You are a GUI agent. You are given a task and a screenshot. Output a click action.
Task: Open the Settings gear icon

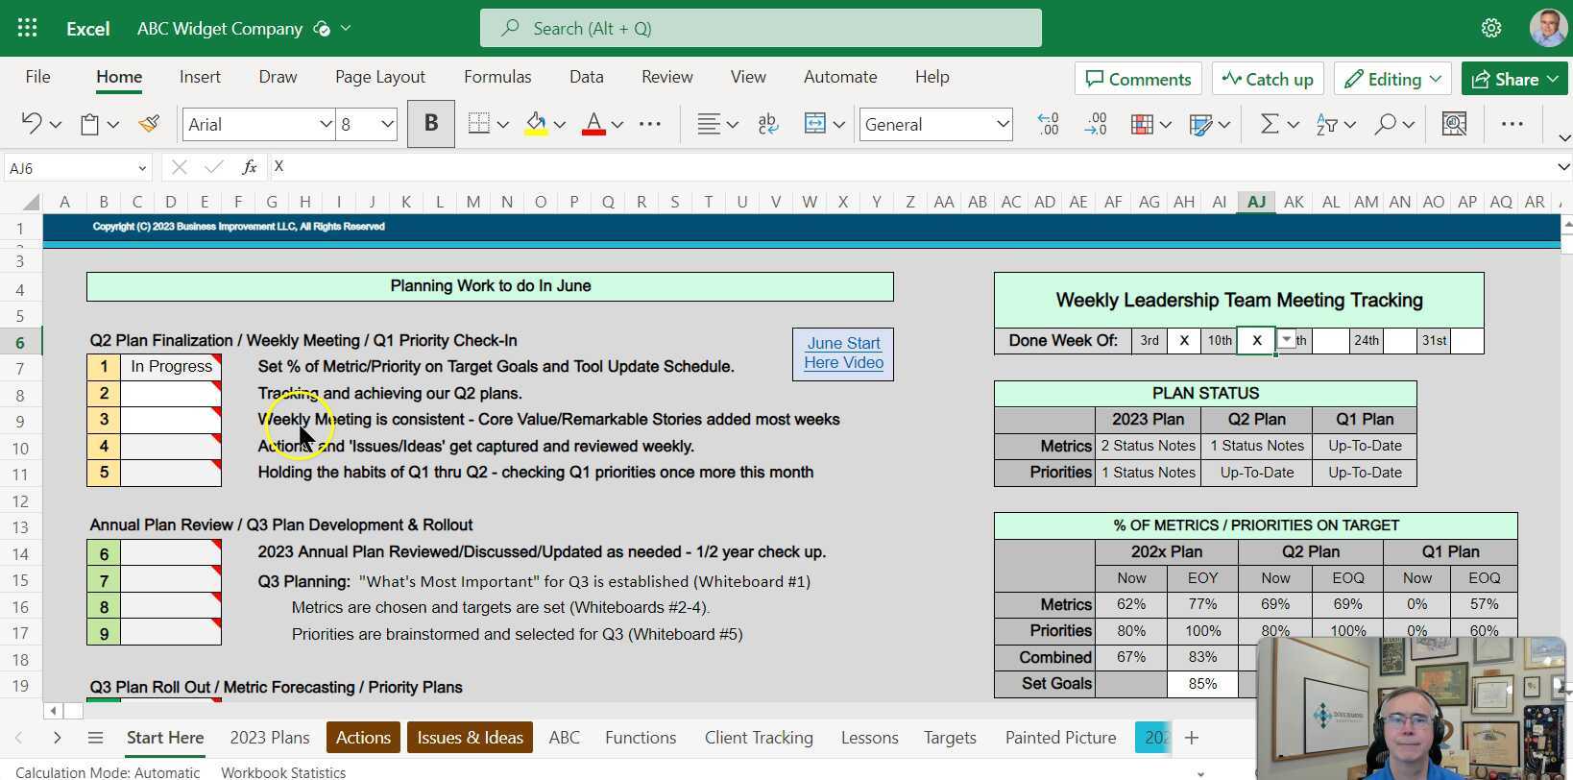(x=1490, y=29)
